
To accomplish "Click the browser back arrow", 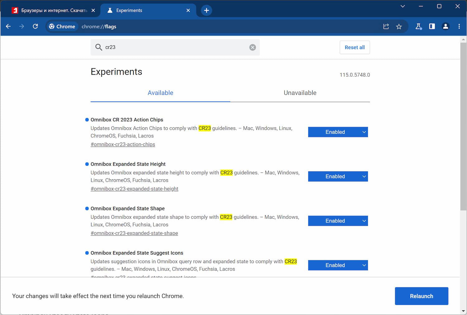I will [8, 26].
